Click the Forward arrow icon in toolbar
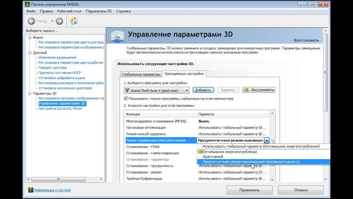Screen dimensions: 353x199 coord(60,21)
